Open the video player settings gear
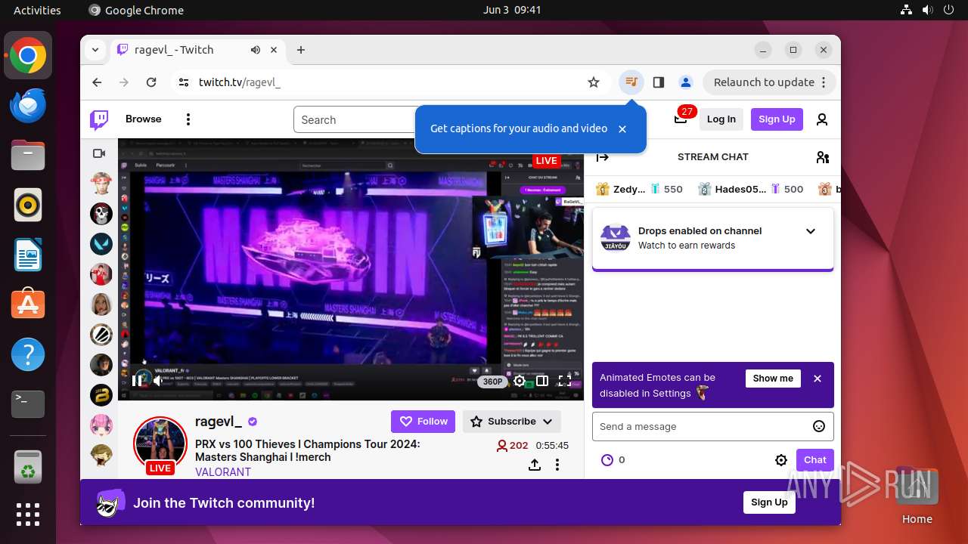968x544 pixels. tap(520, 381)
